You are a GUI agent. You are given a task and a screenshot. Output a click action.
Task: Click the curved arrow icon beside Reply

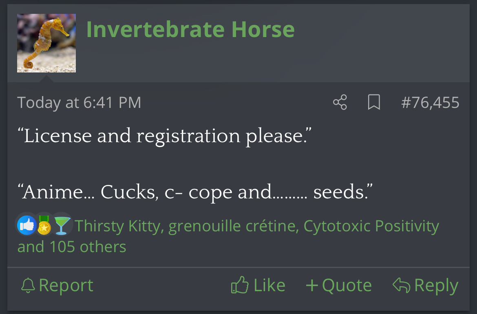(x=401, y=285)
